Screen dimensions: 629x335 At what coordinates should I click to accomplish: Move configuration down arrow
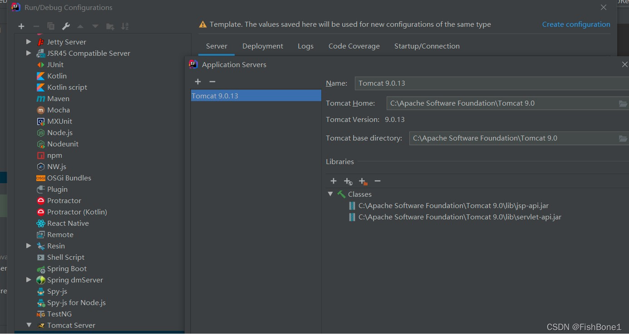click(x=95, y=26)
